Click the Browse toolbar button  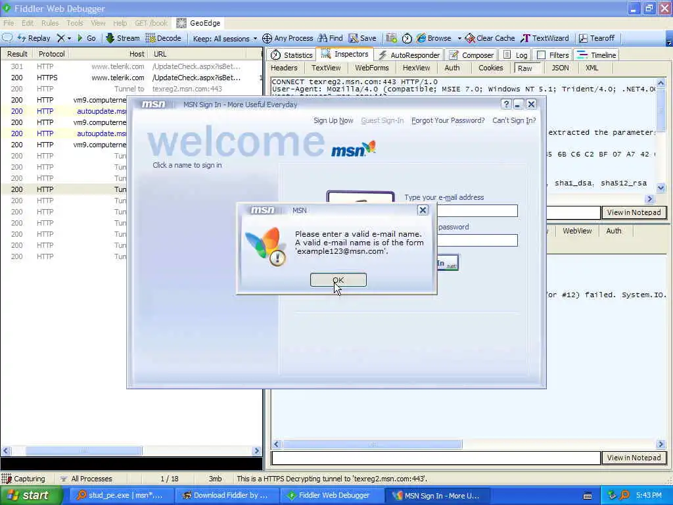click(x=434, y=38)
